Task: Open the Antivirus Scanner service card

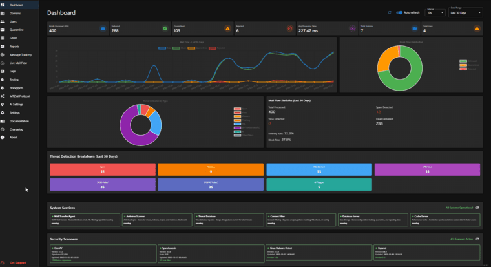Action: pos(157,220)
